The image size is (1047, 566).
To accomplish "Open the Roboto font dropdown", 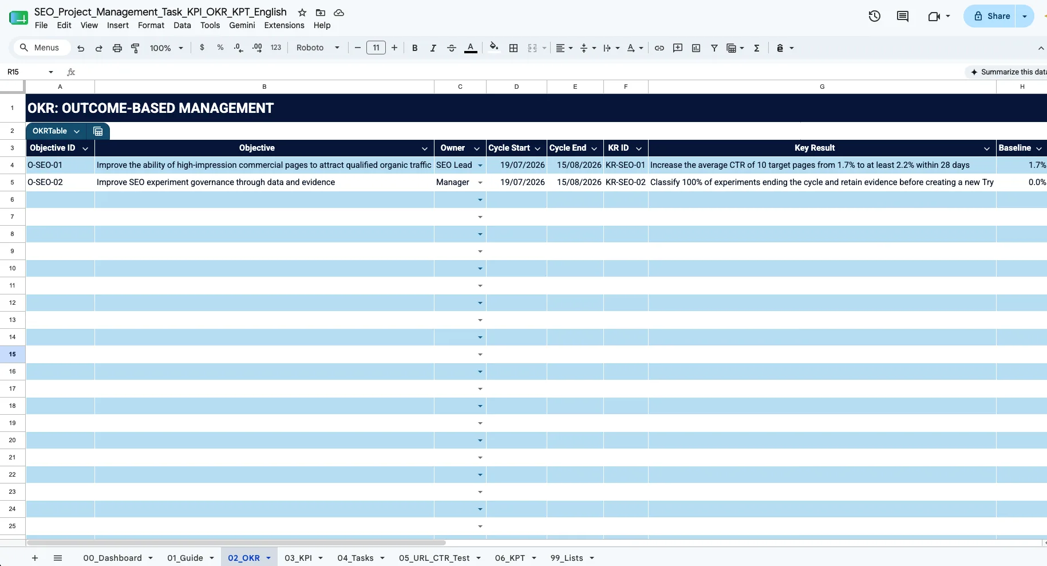I will pyautogui.click(x=318, y=48).
